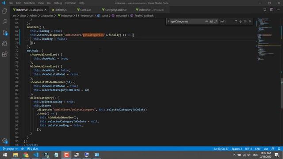
Task: Switch to the index.vue Products tab
Action: pyautogui.click(x=151, y=10)
